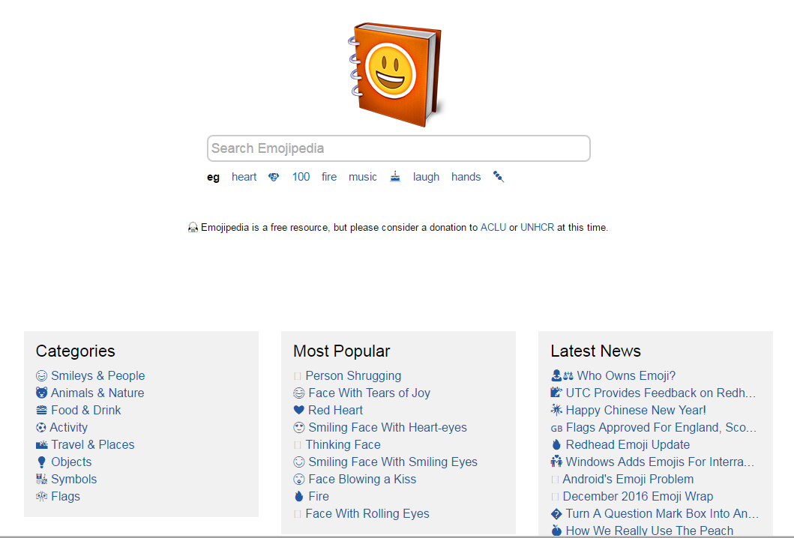Click the burger icon beside Food & Drink

point(41,411)
